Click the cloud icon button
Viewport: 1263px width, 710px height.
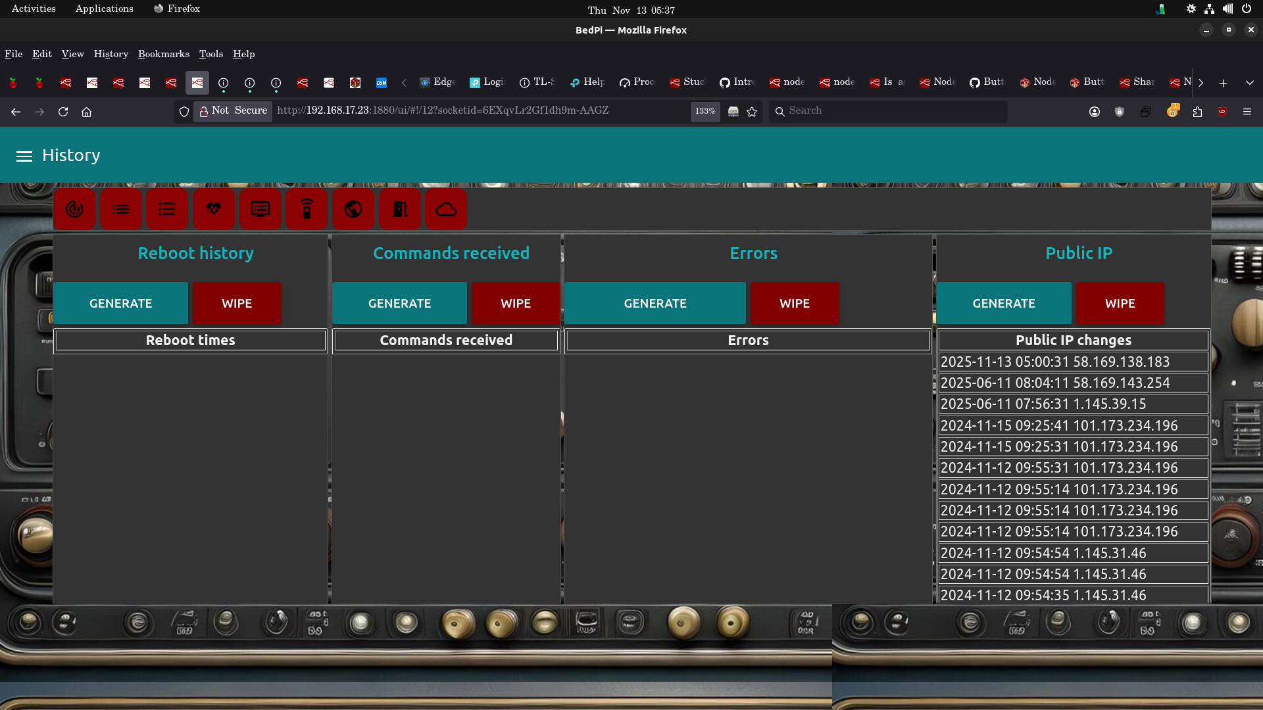pos(446,209)
